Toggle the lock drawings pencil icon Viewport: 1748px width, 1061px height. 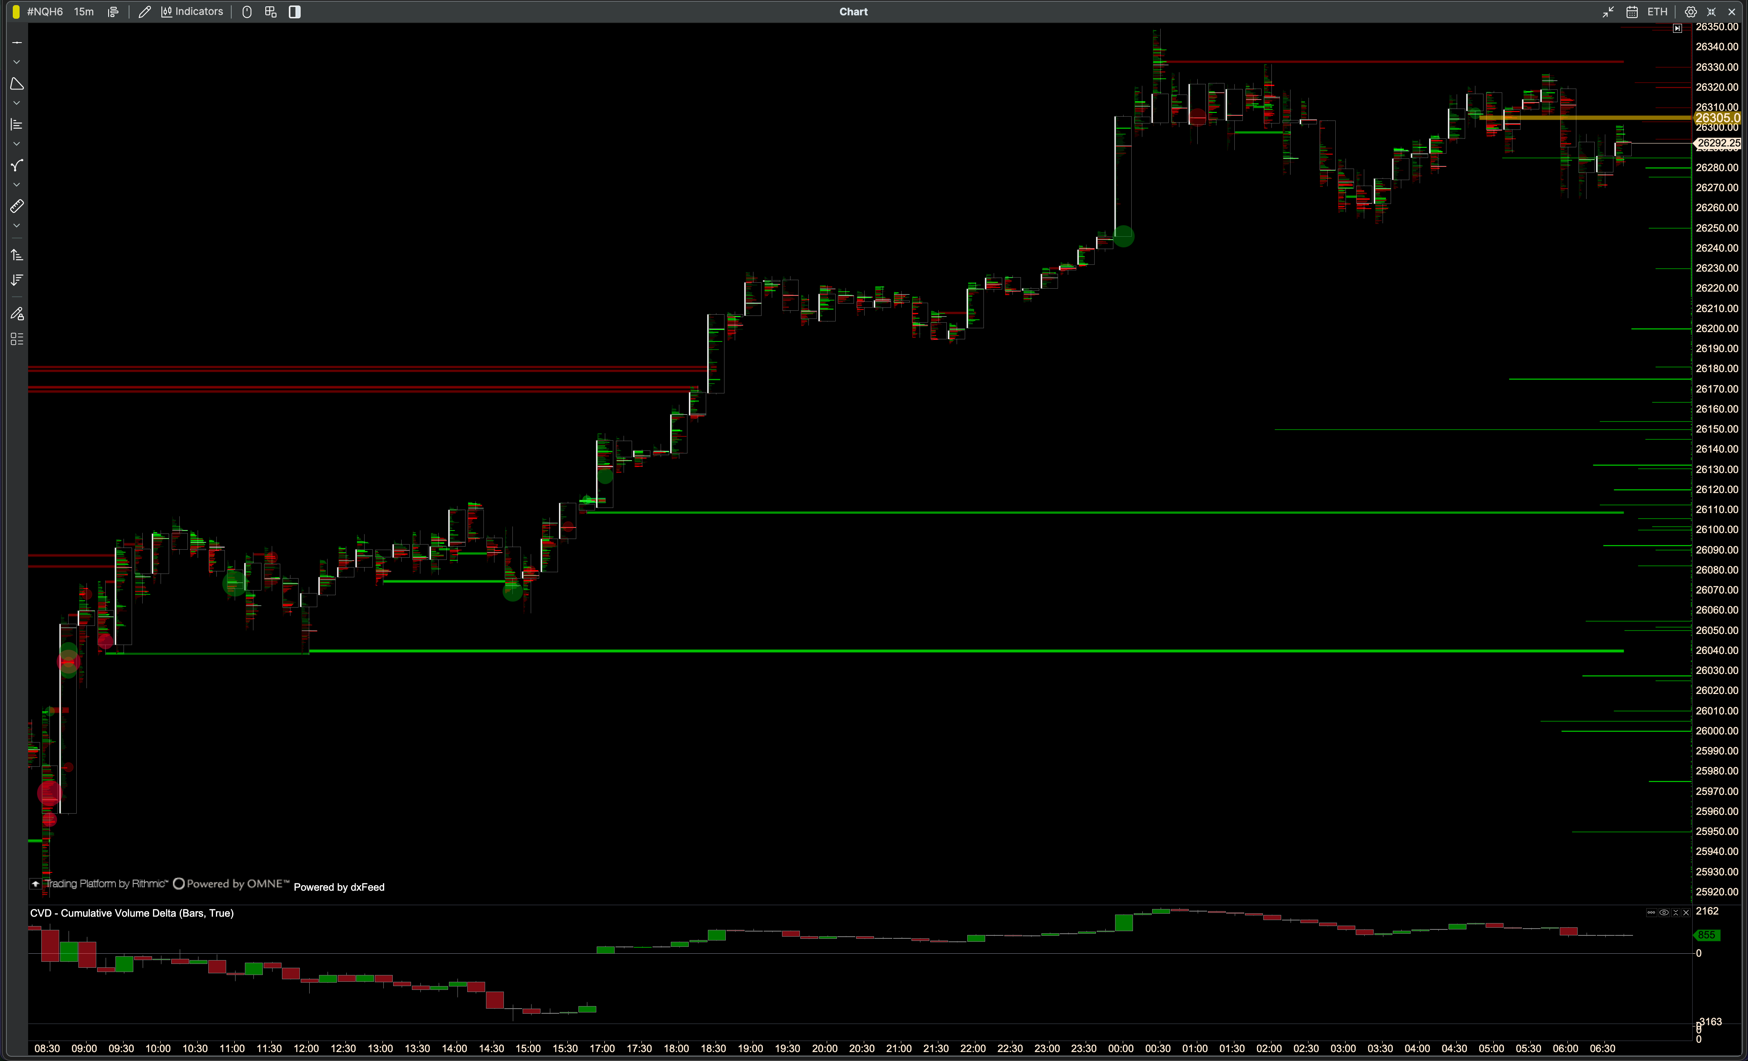pyautogui.click(x=17, y=313)
